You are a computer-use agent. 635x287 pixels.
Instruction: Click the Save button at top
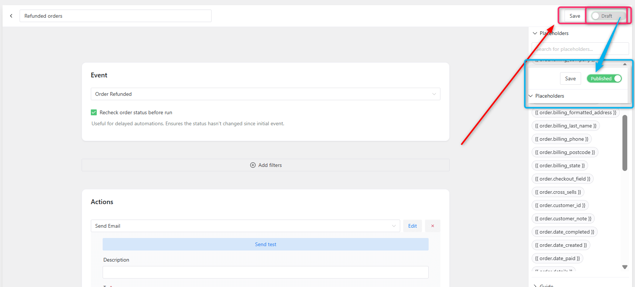pos(574,16)
